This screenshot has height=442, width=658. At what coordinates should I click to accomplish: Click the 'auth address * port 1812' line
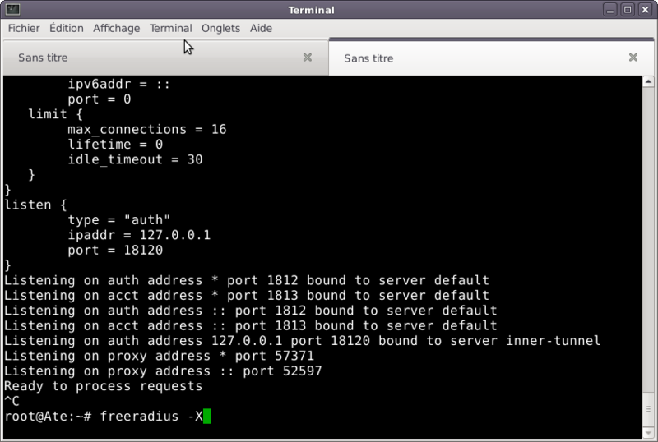(x=247, y=280)
